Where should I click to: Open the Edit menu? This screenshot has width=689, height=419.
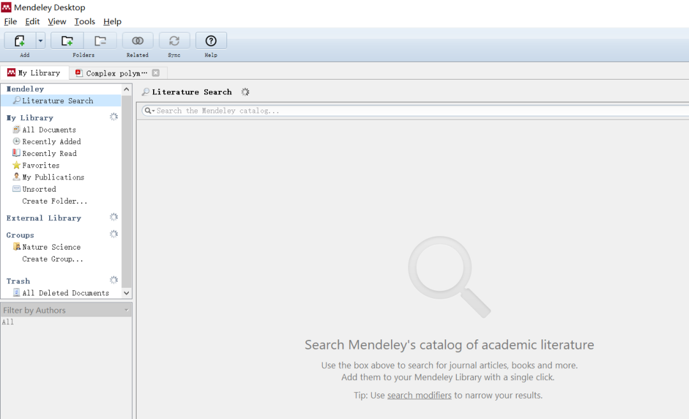[x=32, y=22]
